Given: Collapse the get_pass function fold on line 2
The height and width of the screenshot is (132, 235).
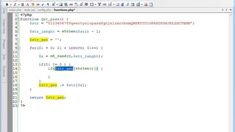Looking at the screenshot, I should tap(19, 19).
